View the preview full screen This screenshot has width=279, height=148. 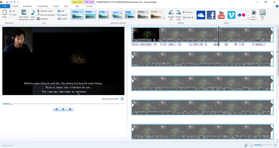(x=122, y=99)
